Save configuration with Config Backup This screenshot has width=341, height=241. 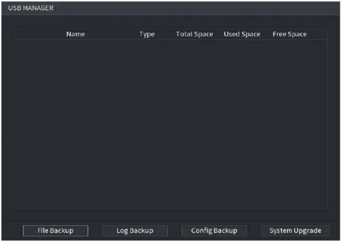(214, 231)
